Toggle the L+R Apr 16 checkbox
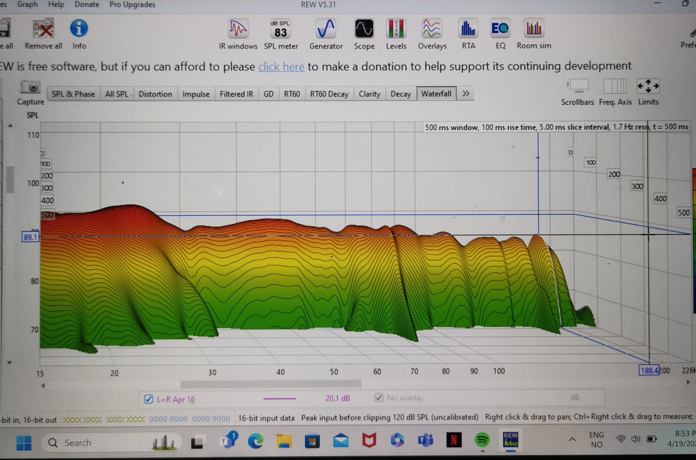The width and height of the screenshot is (696, 460). point(149,399)
